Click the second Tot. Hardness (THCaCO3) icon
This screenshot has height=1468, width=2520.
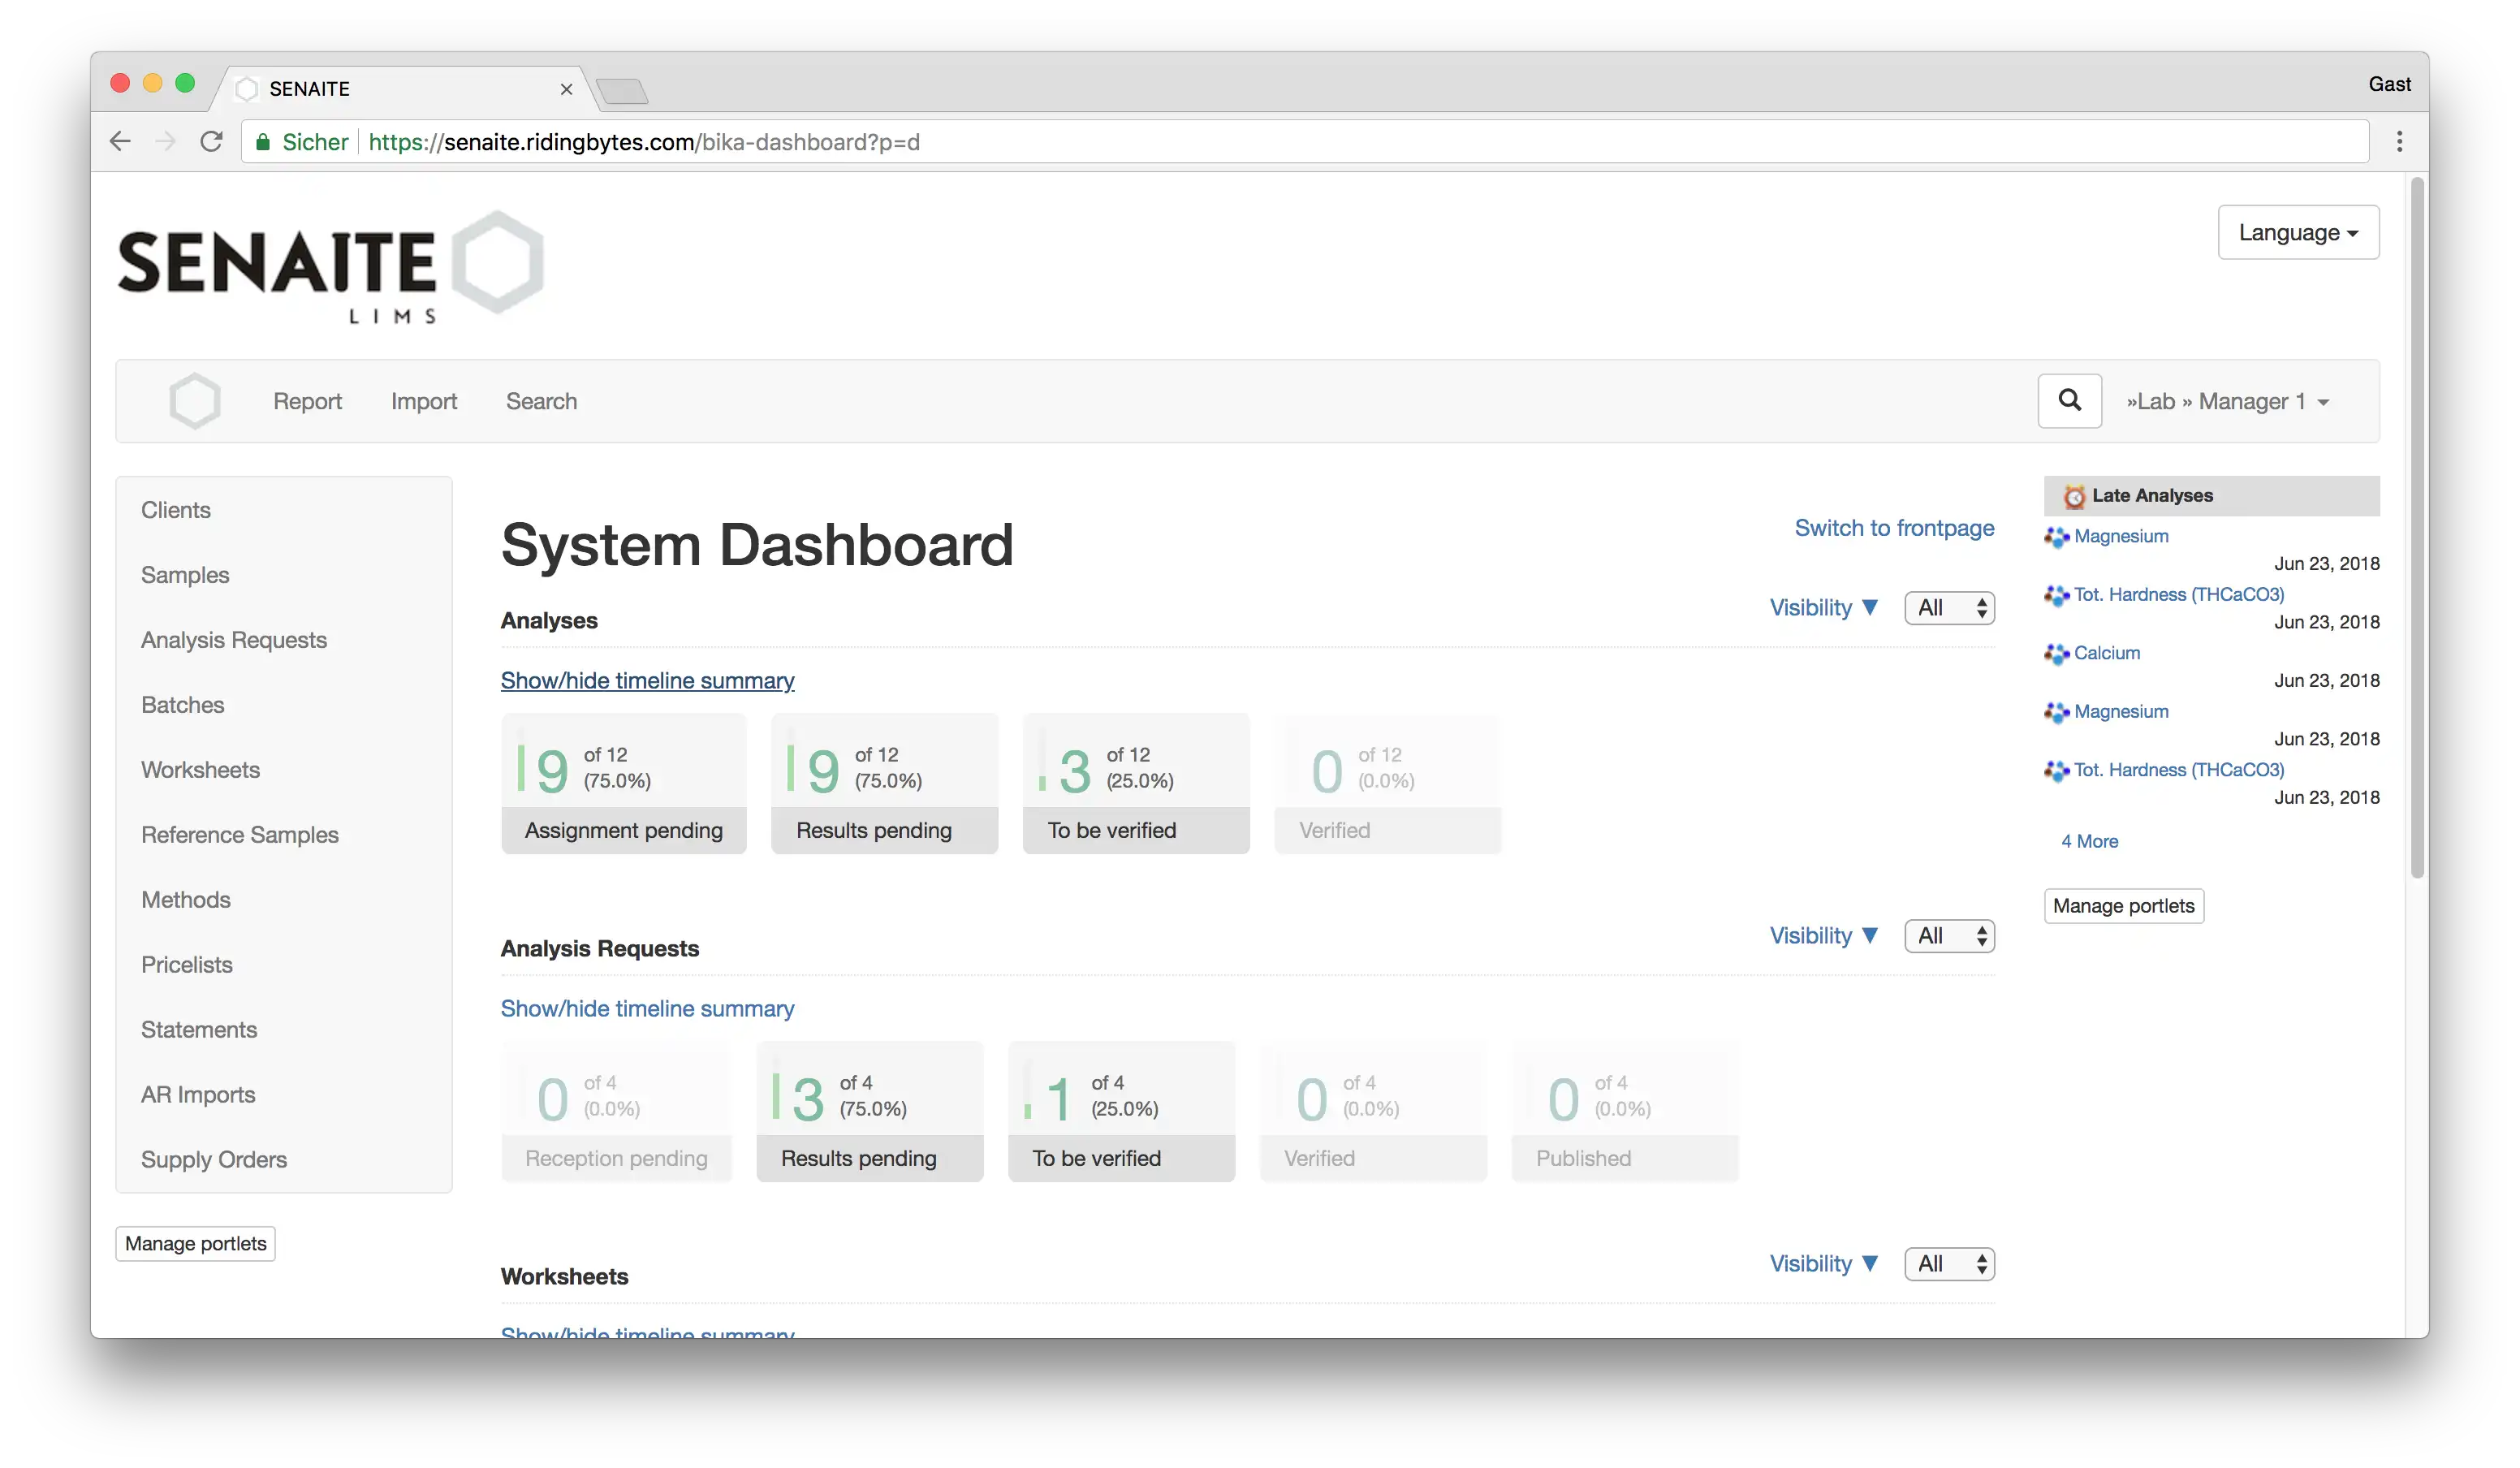[x=2057, y=769]
